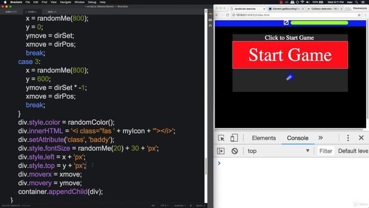Toggle the device toolbar icon in DevTools
The image size is (369, 208).
click(234, 138)
